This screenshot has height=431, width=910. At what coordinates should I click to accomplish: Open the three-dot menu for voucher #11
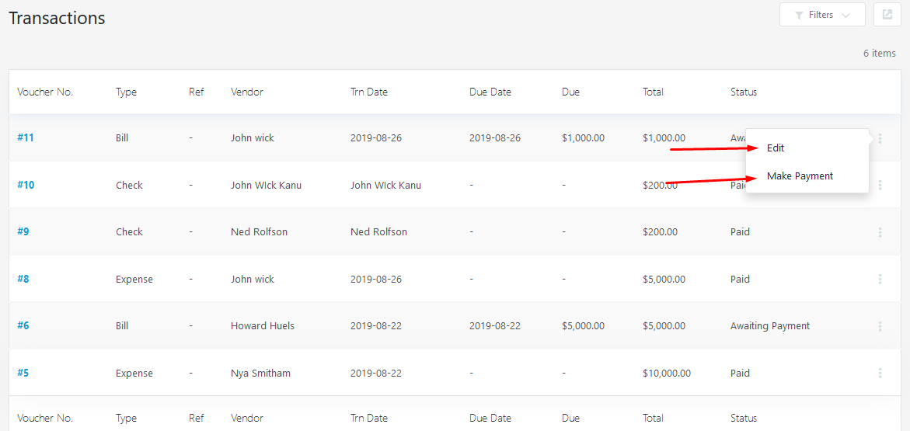(880, 138)
